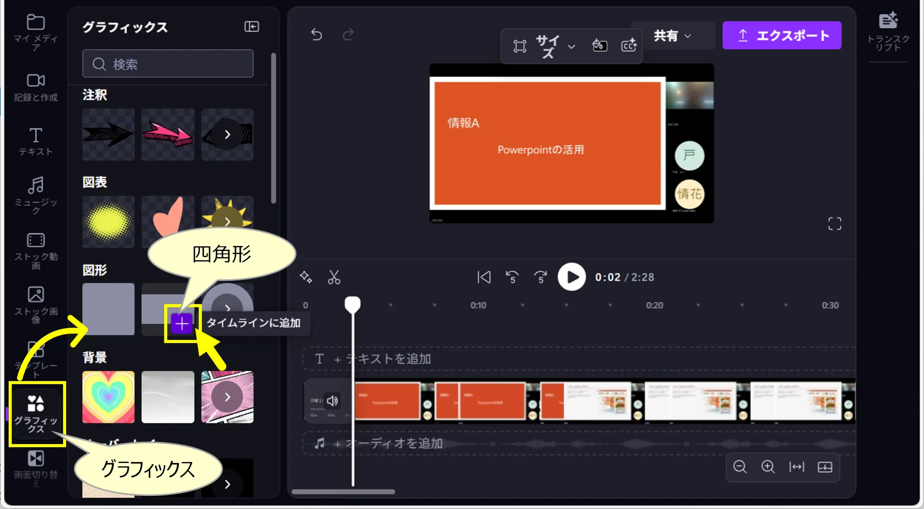Select the split scissors tool
Viewport: 924px width, 509px height.
pos(334,277)
